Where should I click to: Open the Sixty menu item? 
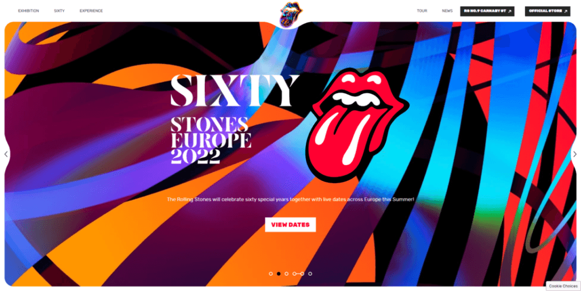[59, 11]
